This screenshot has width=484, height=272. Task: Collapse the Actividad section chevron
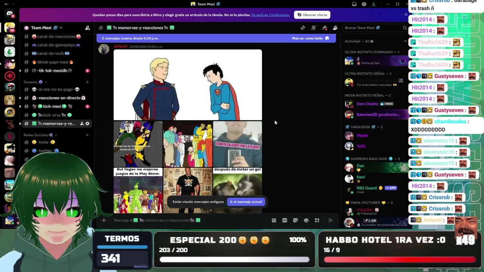pos(405,41)
